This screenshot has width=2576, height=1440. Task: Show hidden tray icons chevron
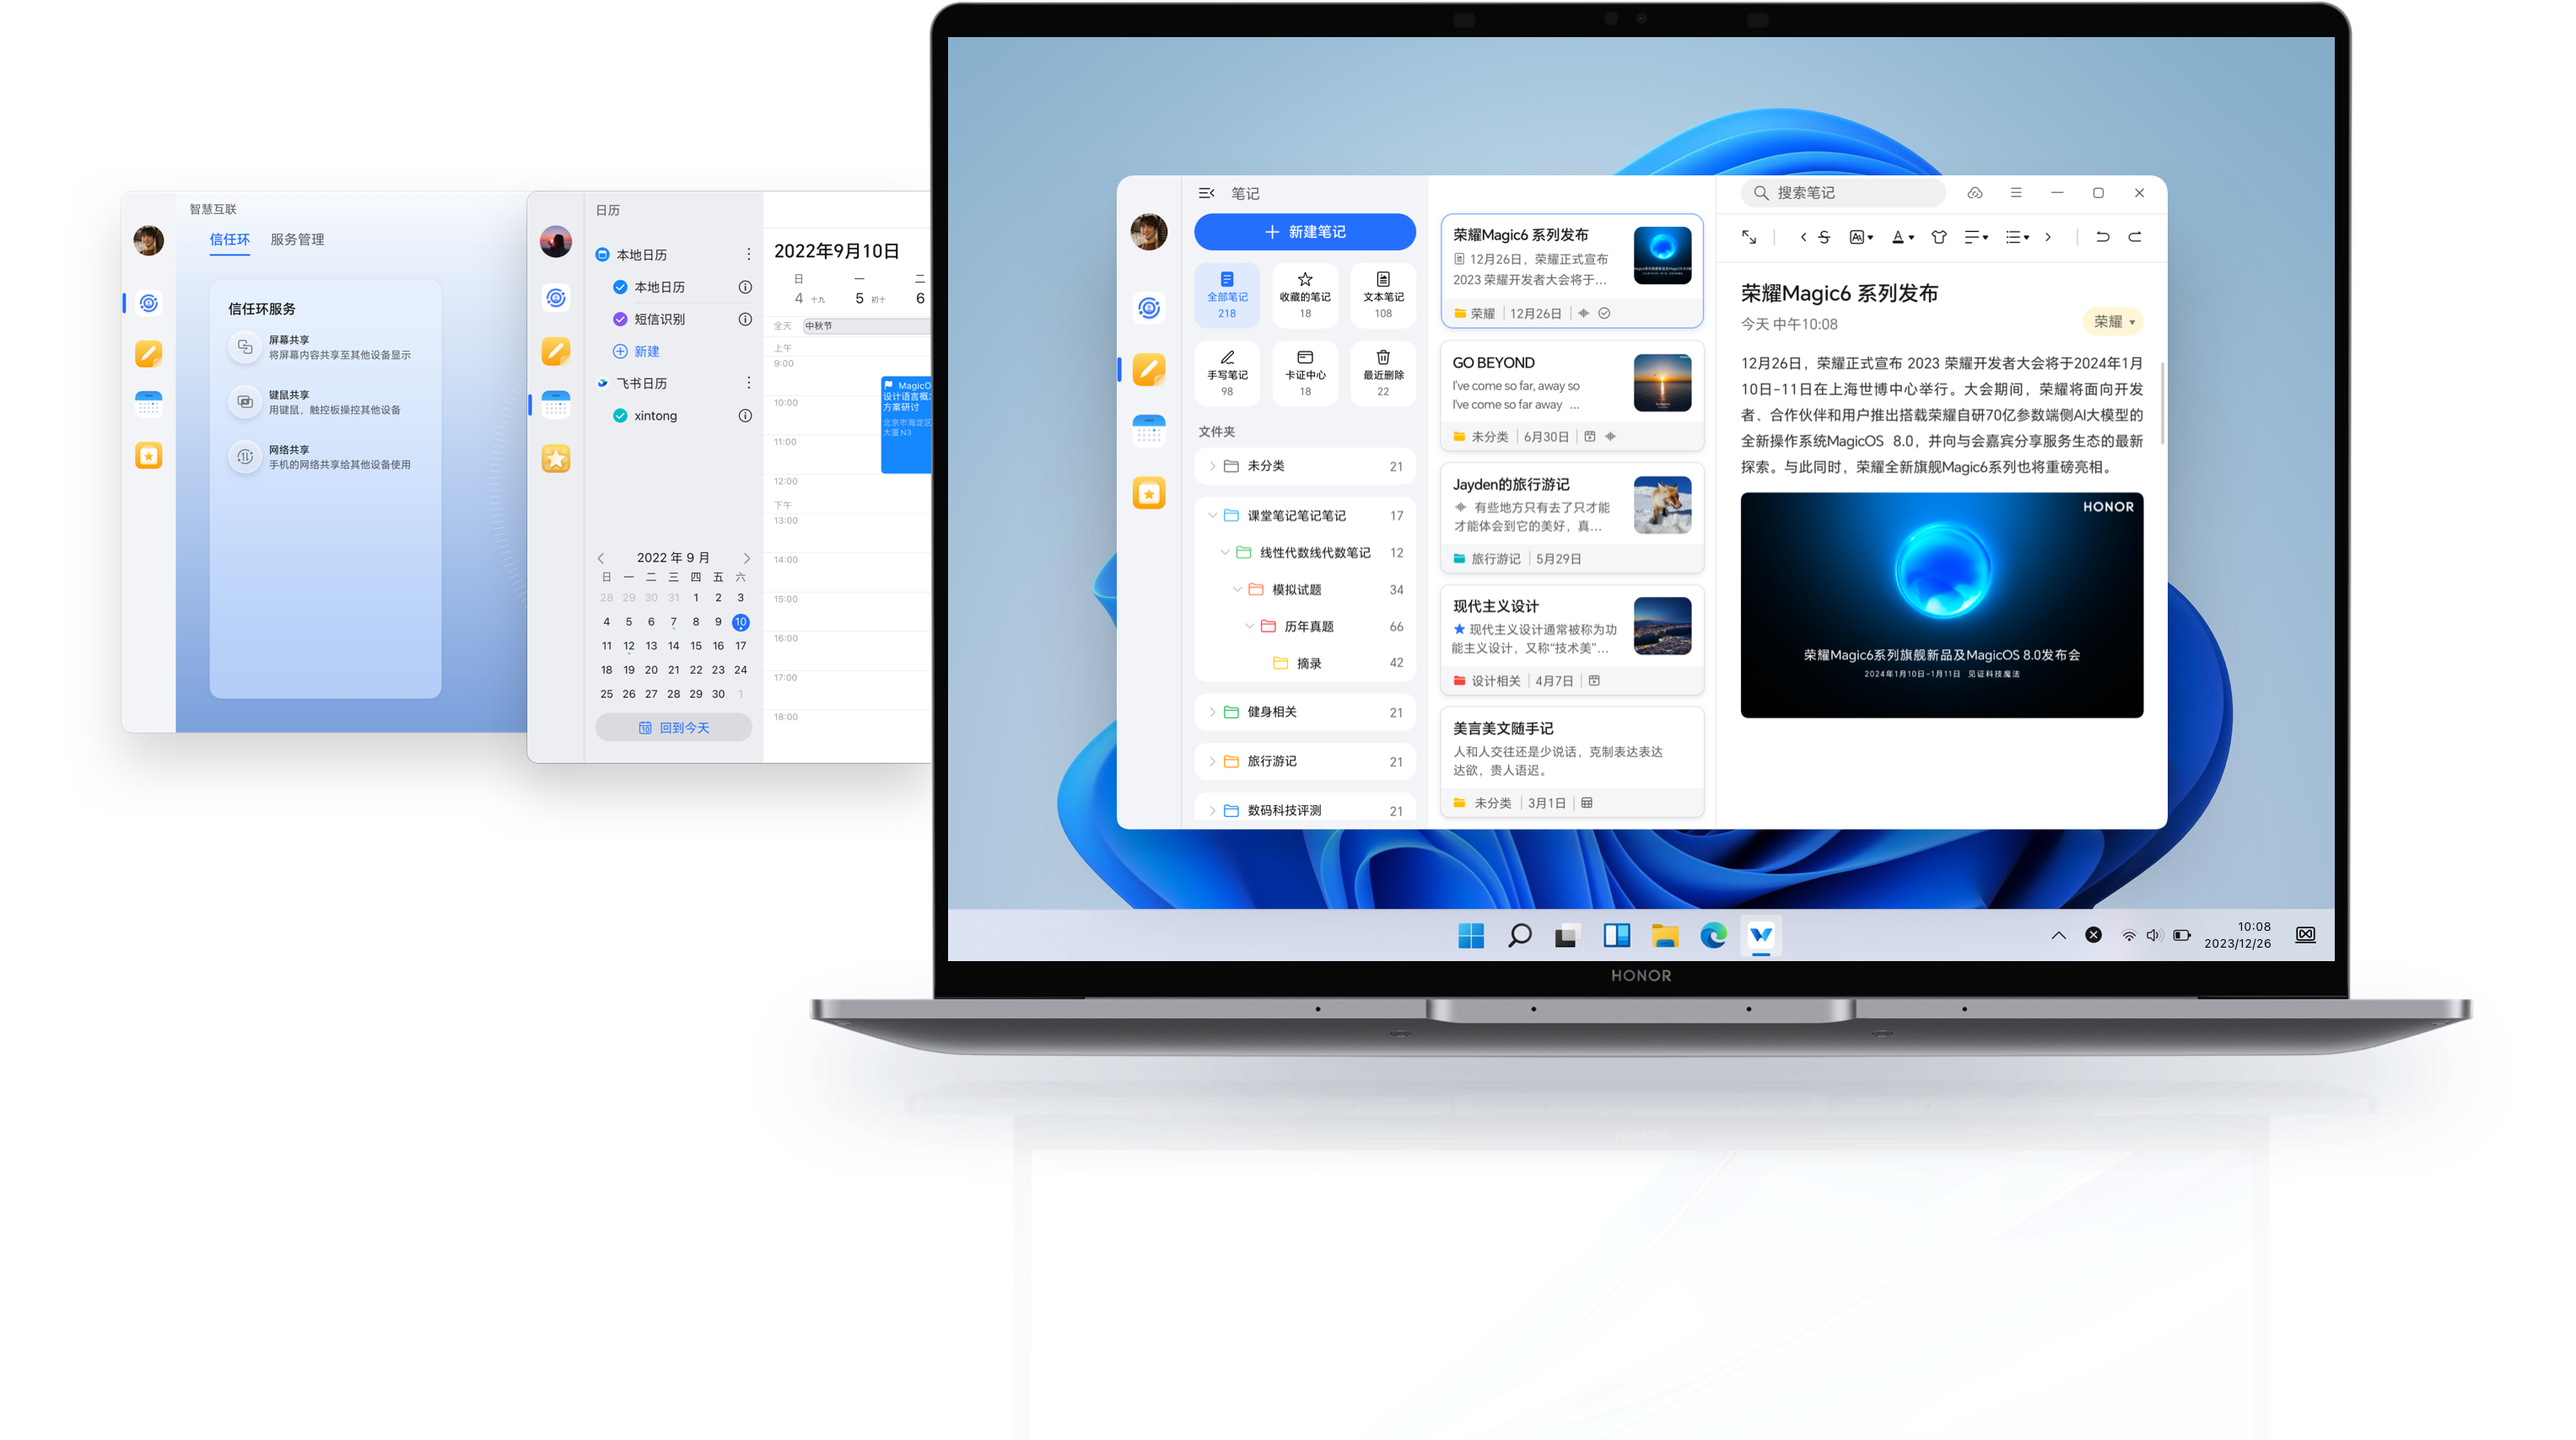click(2058, 935)
